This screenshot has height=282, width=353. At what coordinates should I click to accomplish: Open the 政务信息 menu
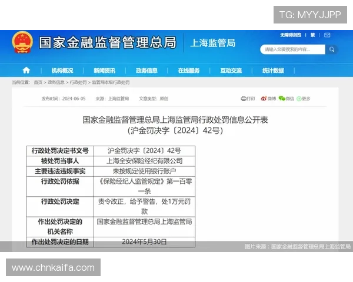pyautogui.click(x=146, y=70)
